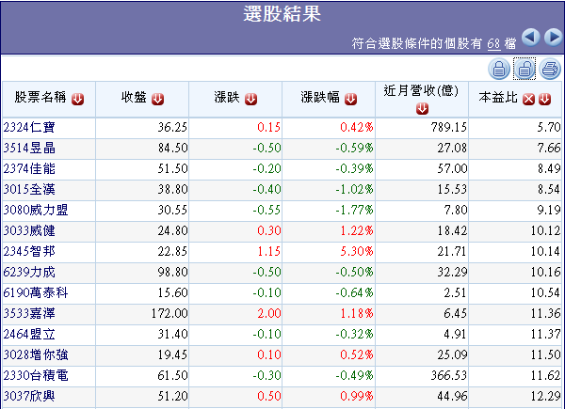This screenshot has height=409, width=565.
Task: Select closing price 98.80
Action: coord(172,272)
